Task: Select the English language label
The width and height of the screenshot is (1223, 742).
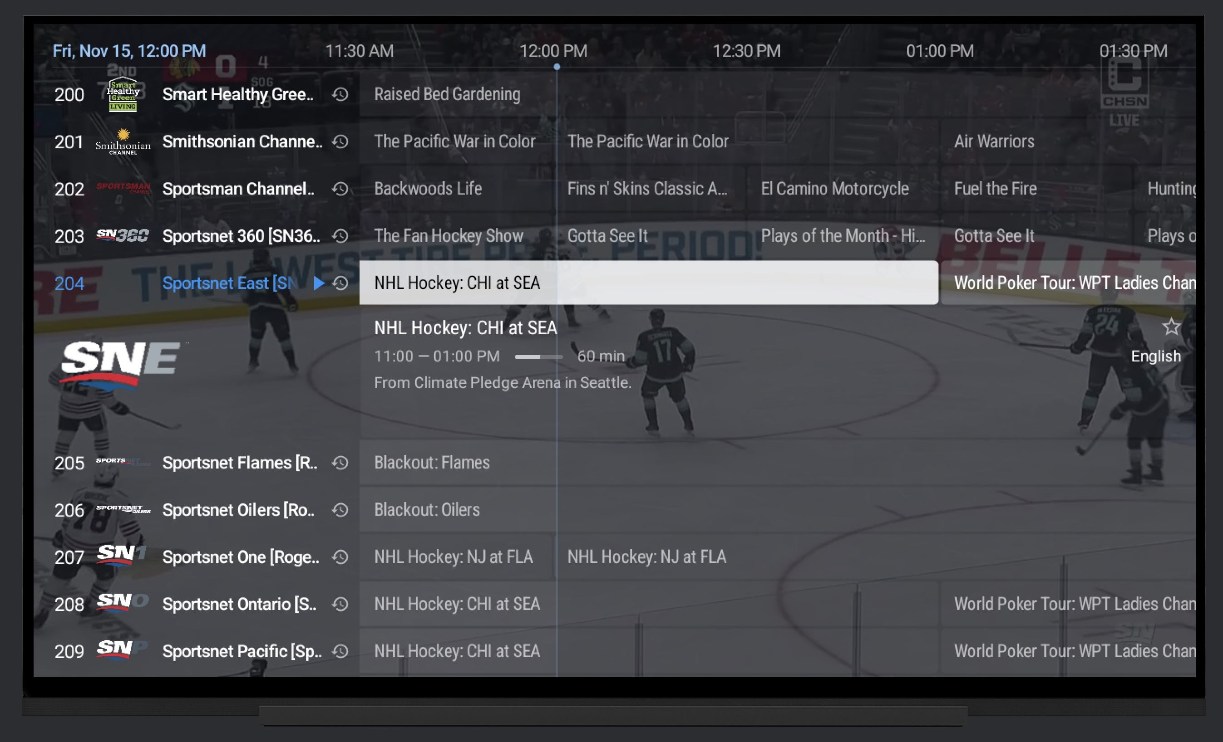Action: (1156, 356)
